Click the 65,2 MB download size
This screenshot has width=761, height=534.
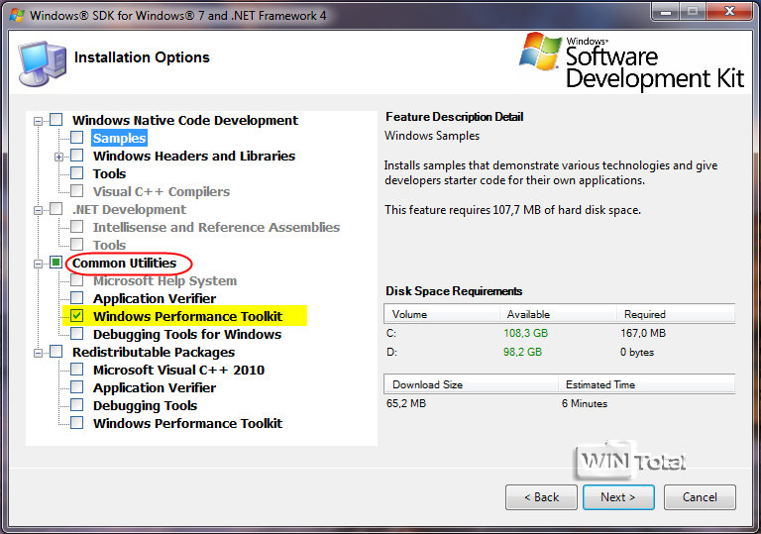pos(406,403)
